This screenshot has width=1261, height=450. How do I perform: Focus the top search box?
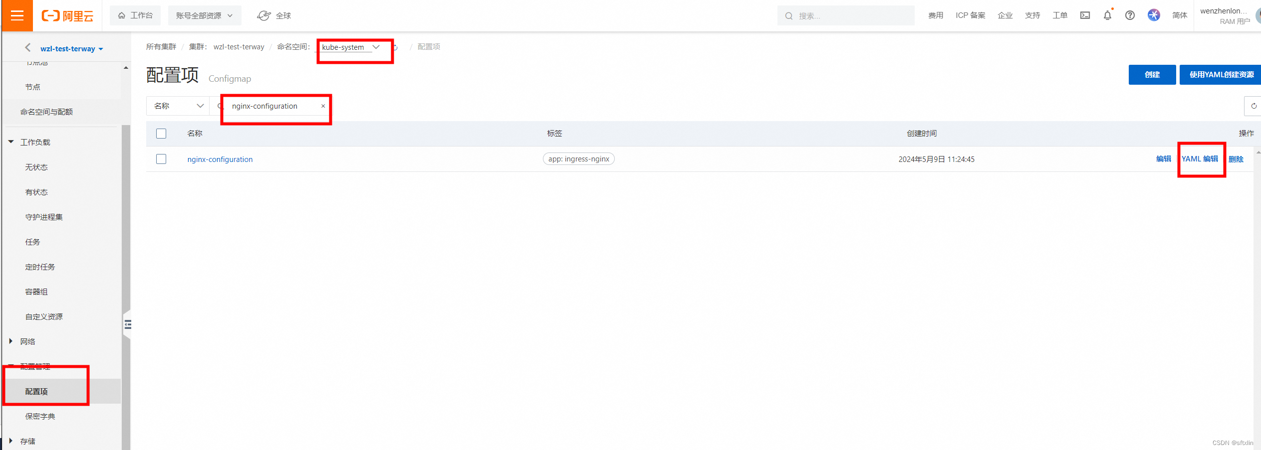coord(845,15)
